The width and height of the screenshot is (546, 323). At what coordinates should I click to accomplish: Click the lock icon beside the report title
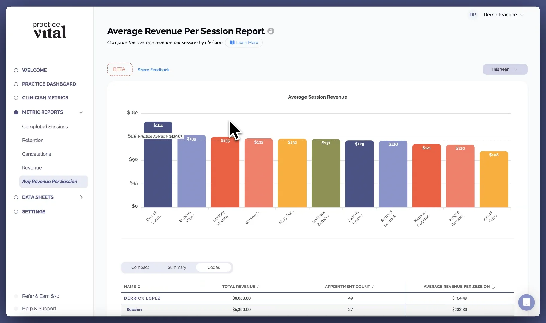point(271,31)
